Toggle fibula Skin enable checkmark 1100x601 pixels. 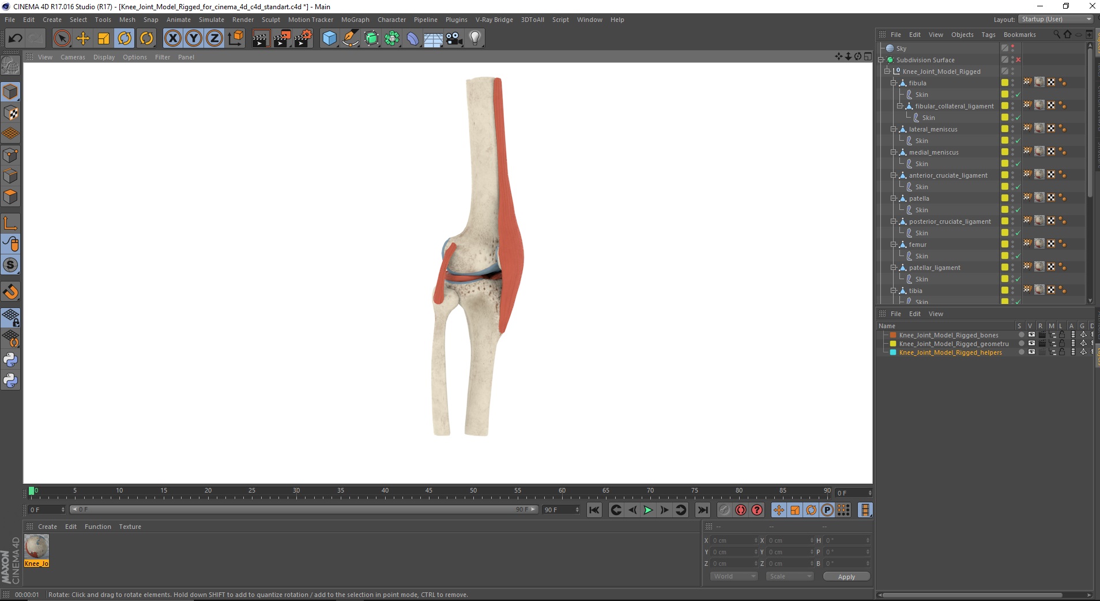click(x=1018, y=95)
